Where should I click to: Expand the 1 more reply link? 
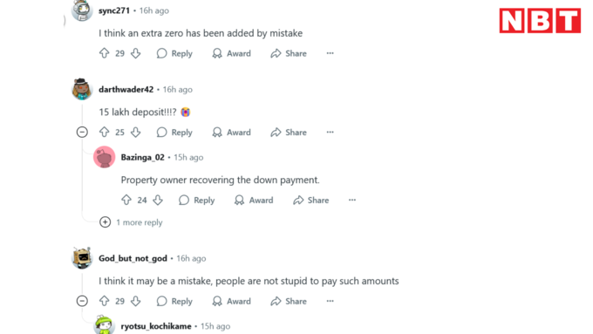point(131,222)
